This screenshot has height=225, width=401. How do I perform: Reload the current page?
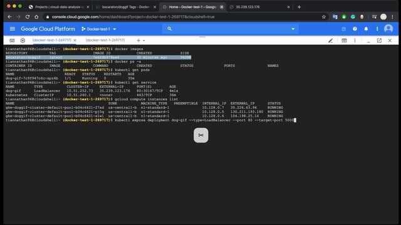(28, 17)
